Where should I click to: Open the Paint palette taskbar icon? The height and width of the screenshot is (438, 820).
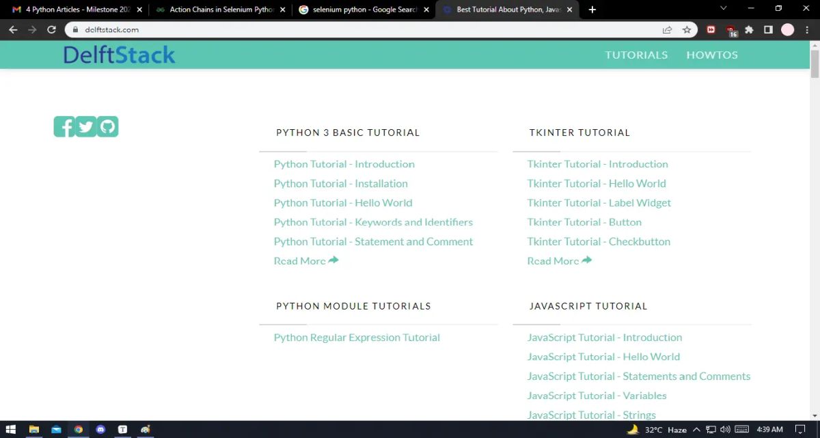coord(146,429)
